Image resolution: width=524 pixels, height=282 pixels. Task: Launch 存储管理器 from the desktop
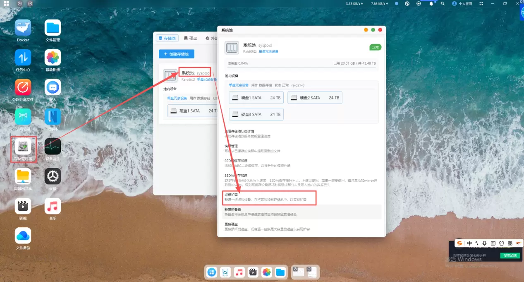coord(23,147)
